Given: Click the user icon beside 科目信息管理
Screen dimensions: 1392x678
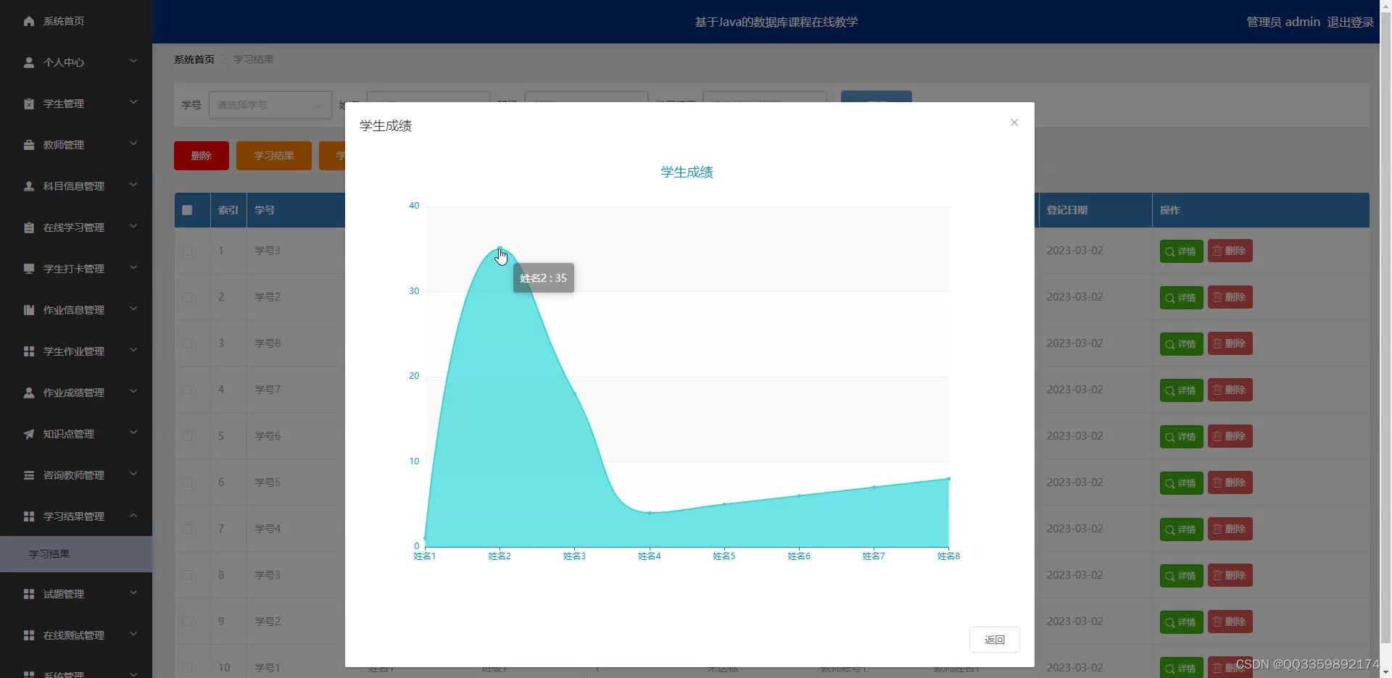Looking at the screenshot, I should tap(29, 186).
